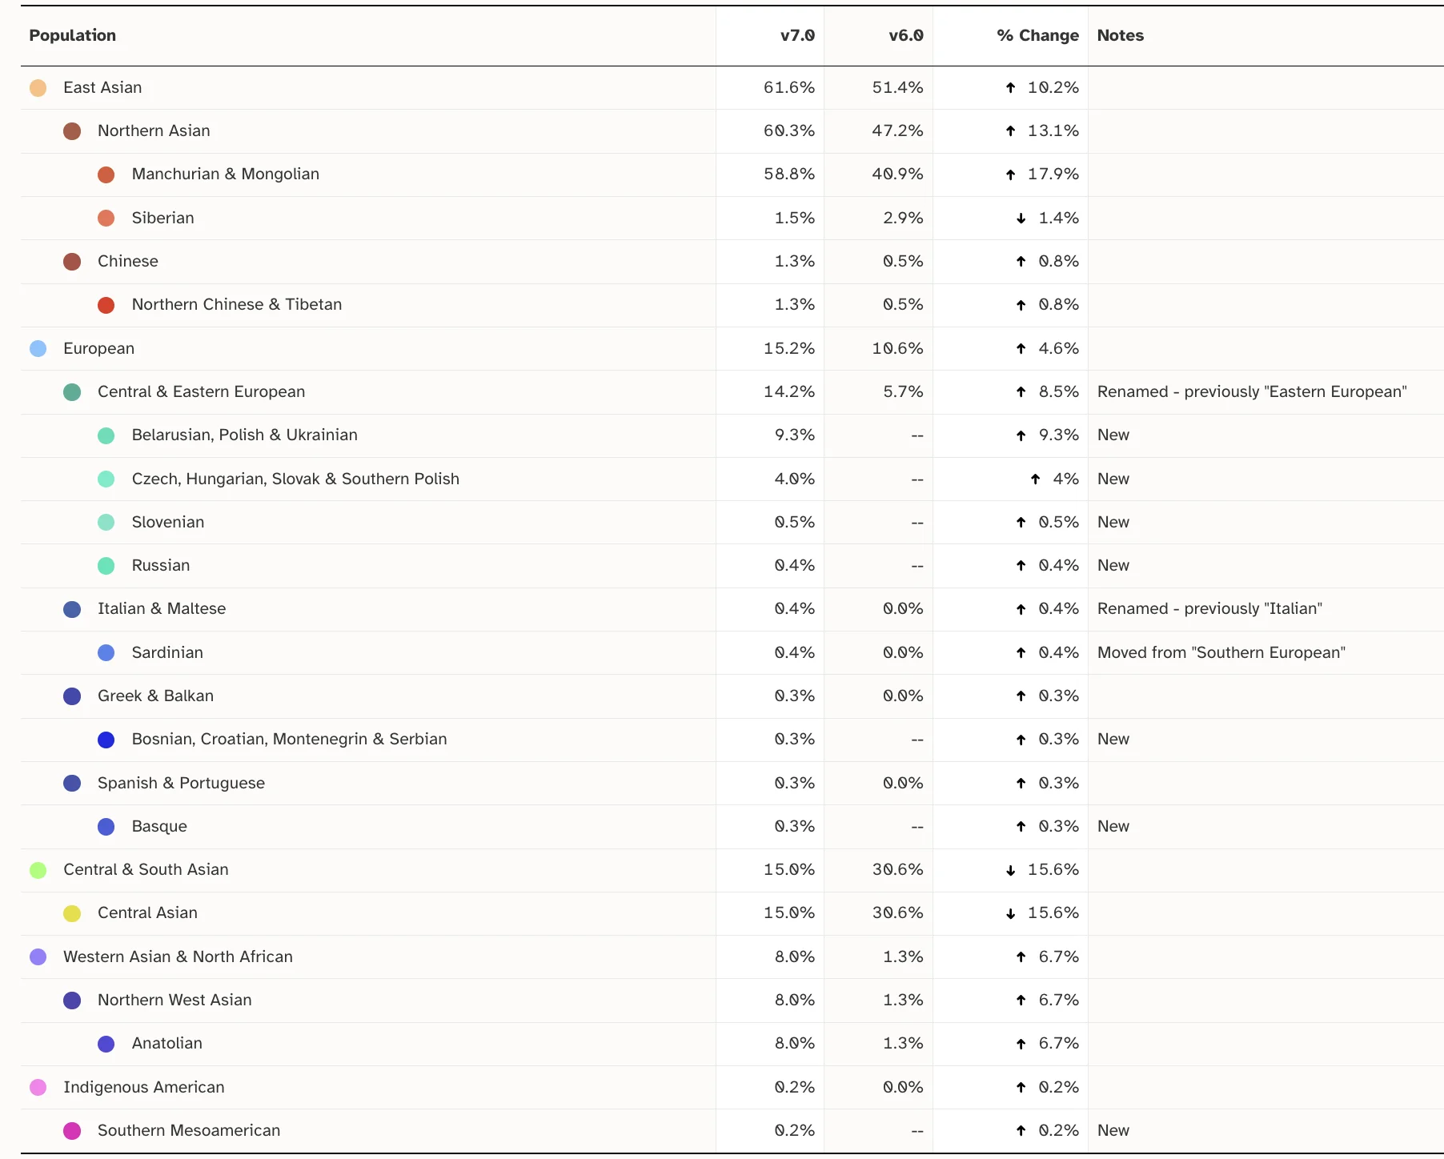This screenshot has width=1444, height=1159.
Task: Click the up arrow in the Sardinian row
Action: (x=1021, y=653)
